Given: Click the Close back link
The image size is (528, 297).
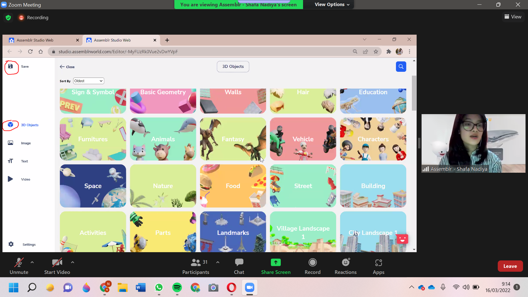Looking at the screenshot, I should [67, 67].
